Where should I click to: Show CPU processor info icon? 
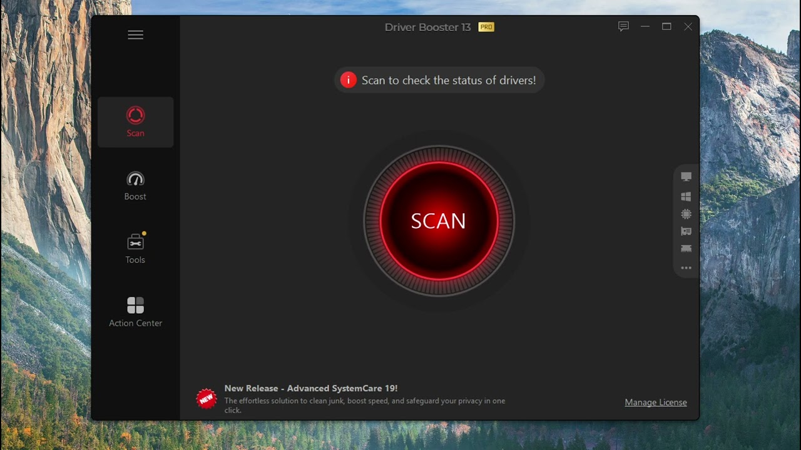coord(686,214)
